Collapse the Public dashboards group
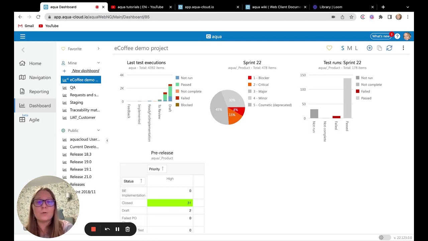428x241 pixels. click(x=98, y=130)
